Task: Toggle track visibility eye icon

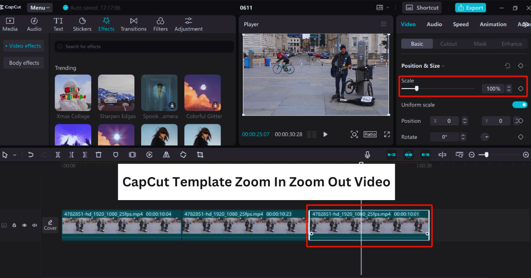Action: (x=24, y=225)
